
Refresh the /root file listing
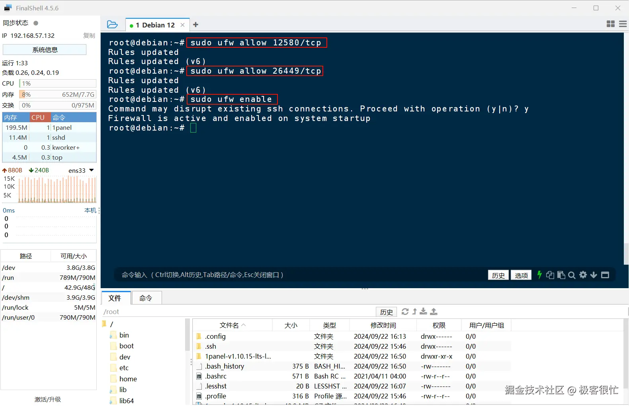click(405, 311)
